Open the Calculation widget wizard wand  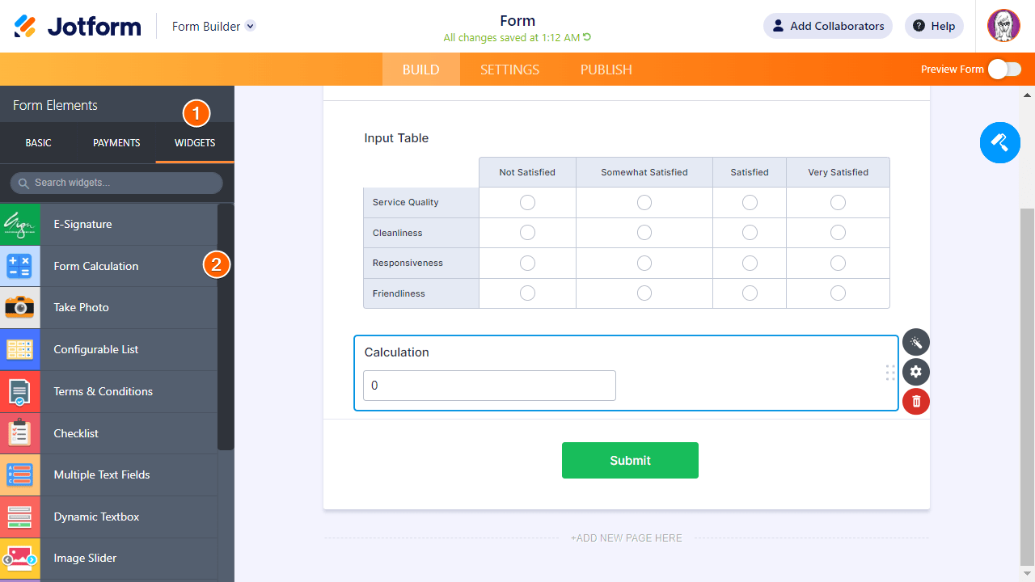pos(916,343)
